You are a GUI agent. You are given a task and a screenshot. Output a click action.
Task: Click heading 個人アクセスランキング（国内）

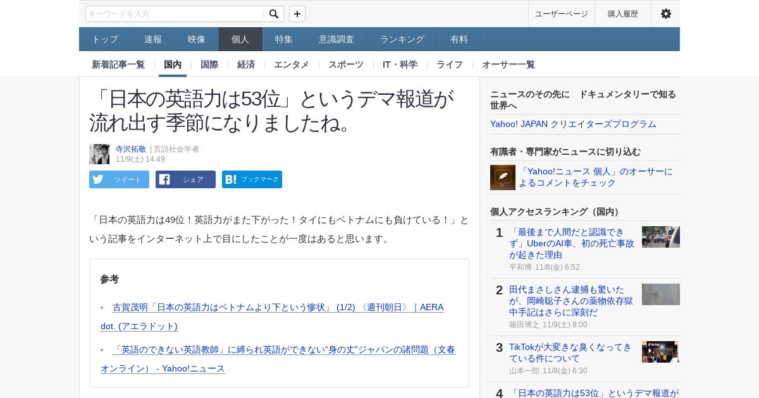556,212
